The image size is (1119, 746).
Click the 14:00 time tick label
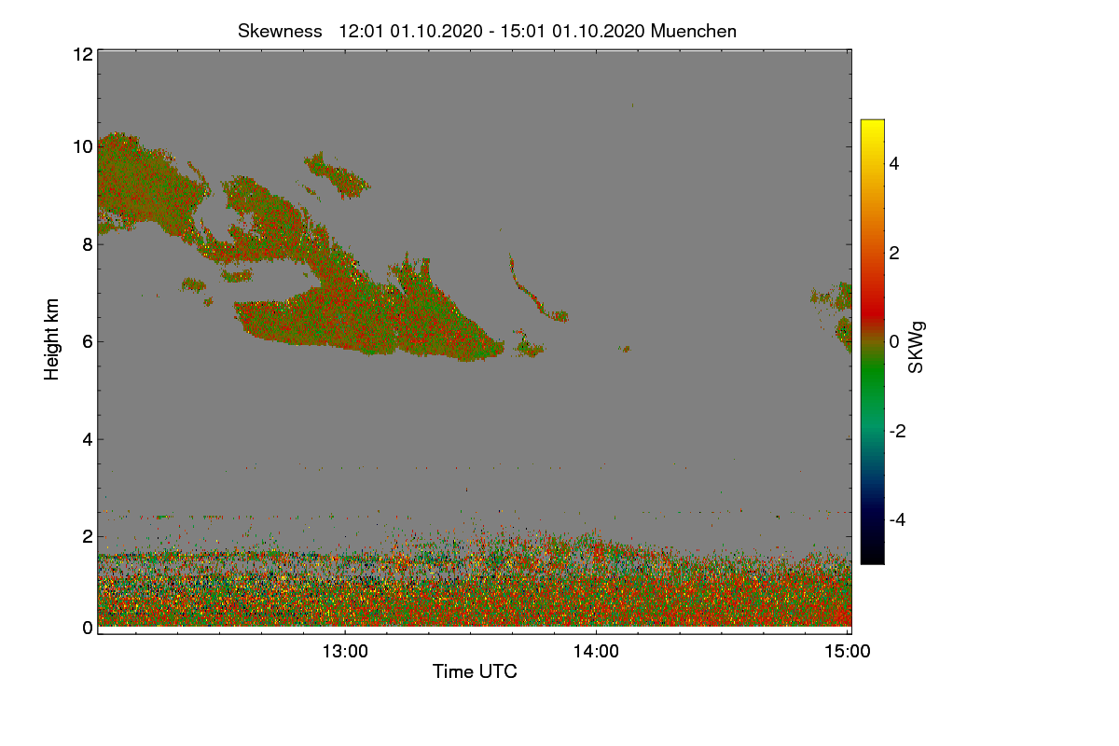tap(597, 652)
